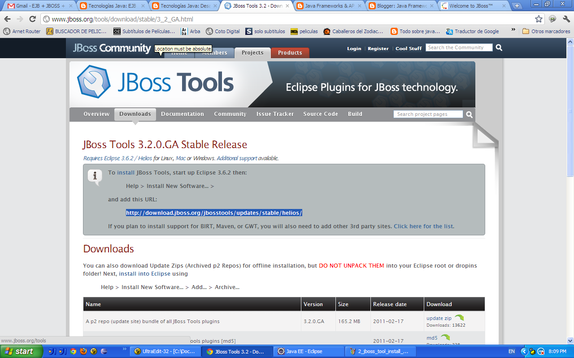Click the browser Back arrow

(x=7, y=19)
